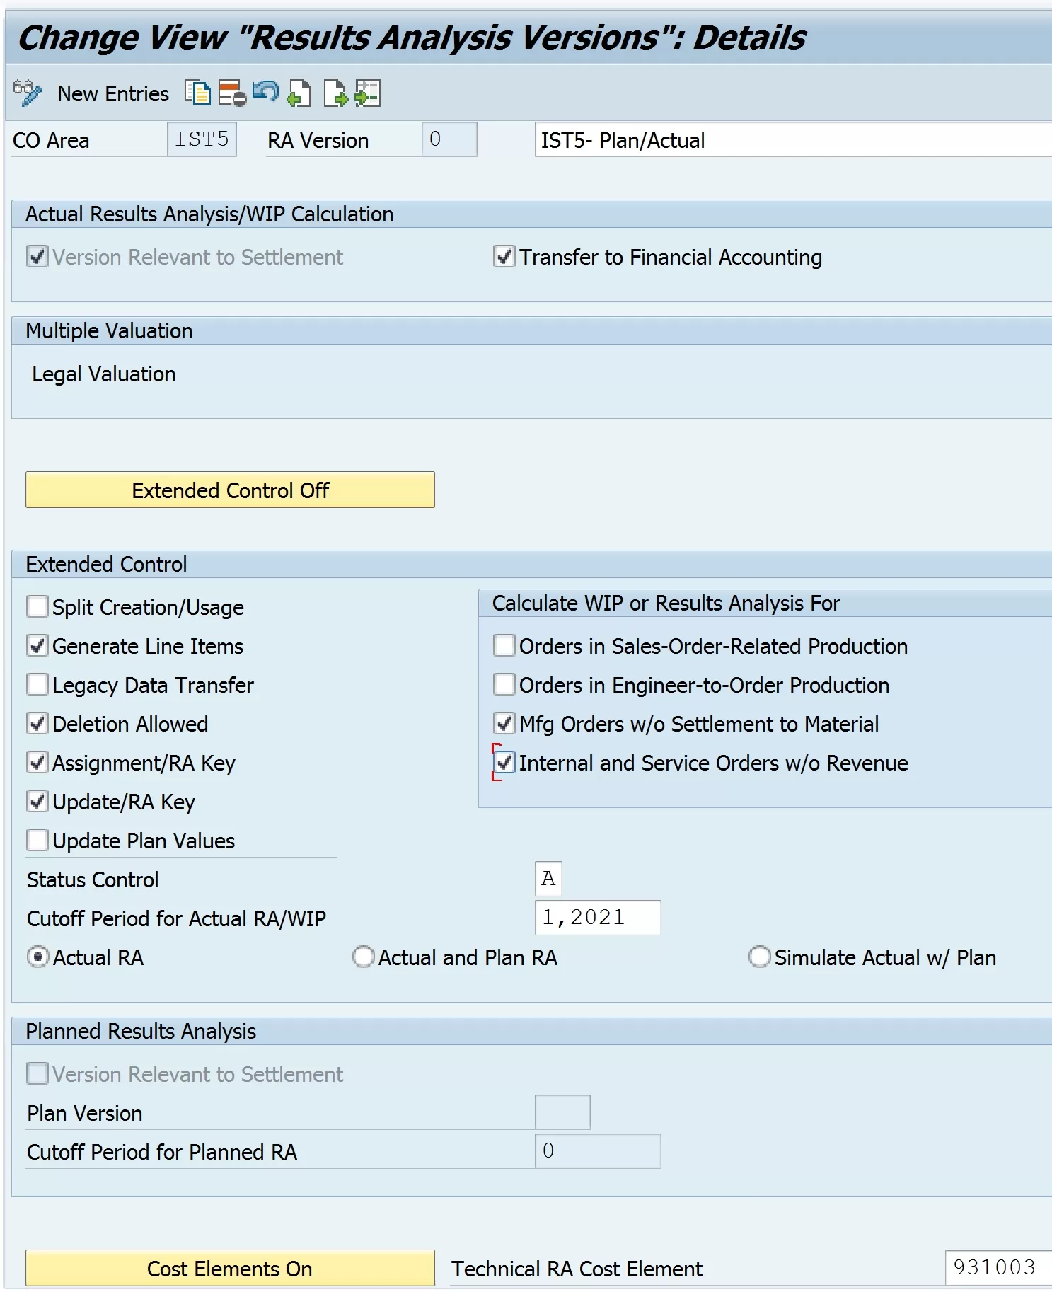Click the Copy As icon
The height and width of the screenshot is (1292, 1052).
pos(197,93)
